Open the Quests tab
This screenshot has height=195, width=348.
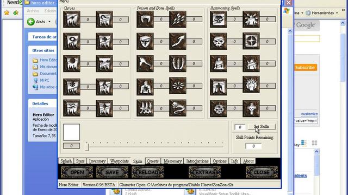[153, 161]
